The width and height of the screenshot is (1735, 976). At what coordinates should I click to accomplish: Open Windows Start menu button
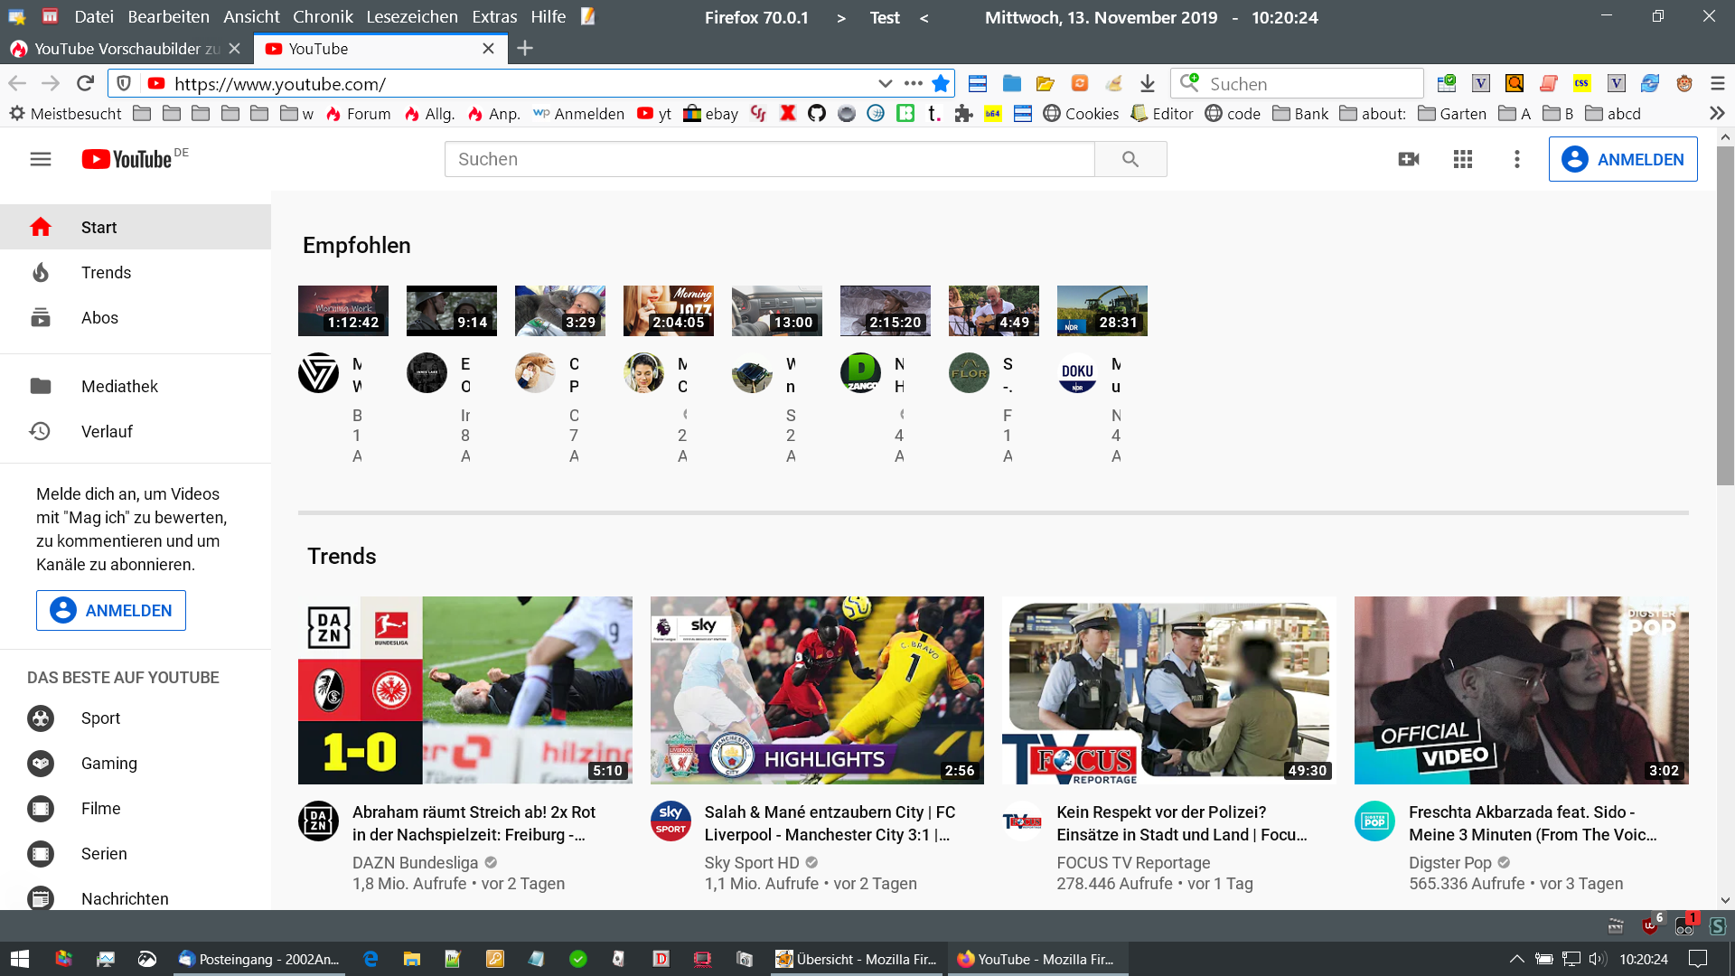[20, 959]
